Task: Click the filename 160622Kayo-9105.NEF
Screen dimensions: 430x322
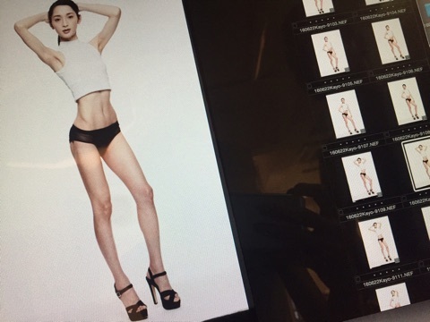Action: tap(339, 86)
